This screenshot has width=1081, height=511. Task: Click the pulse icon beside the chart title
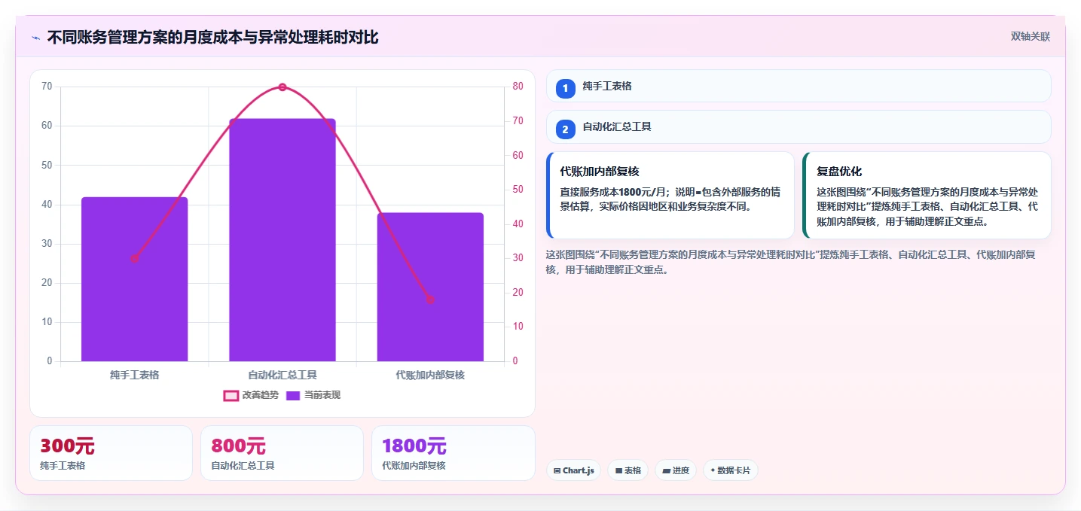pyautogui.click(x=35, y=37)
